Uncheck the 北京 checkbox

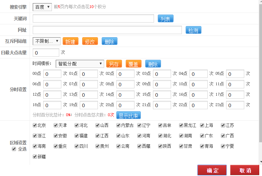tap(35, 125)
